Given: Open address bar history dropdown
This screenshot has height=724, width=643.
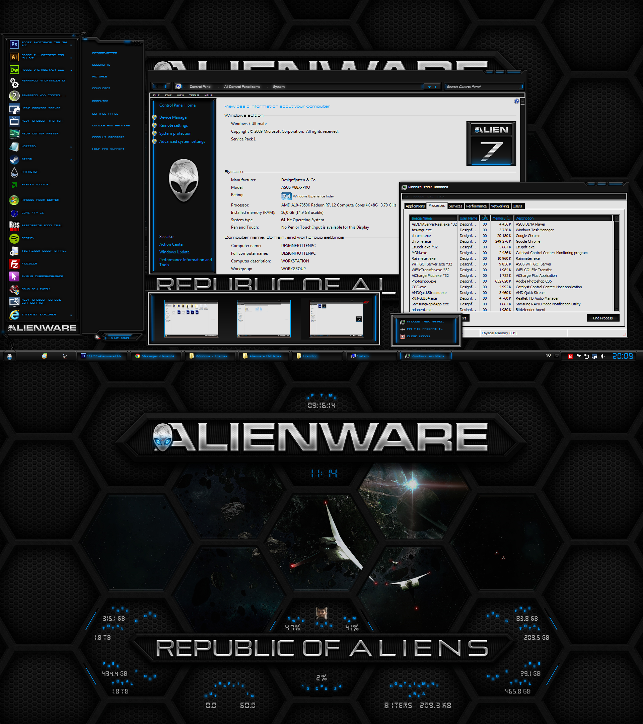Looking at the screenshot, I should (429, 87).
